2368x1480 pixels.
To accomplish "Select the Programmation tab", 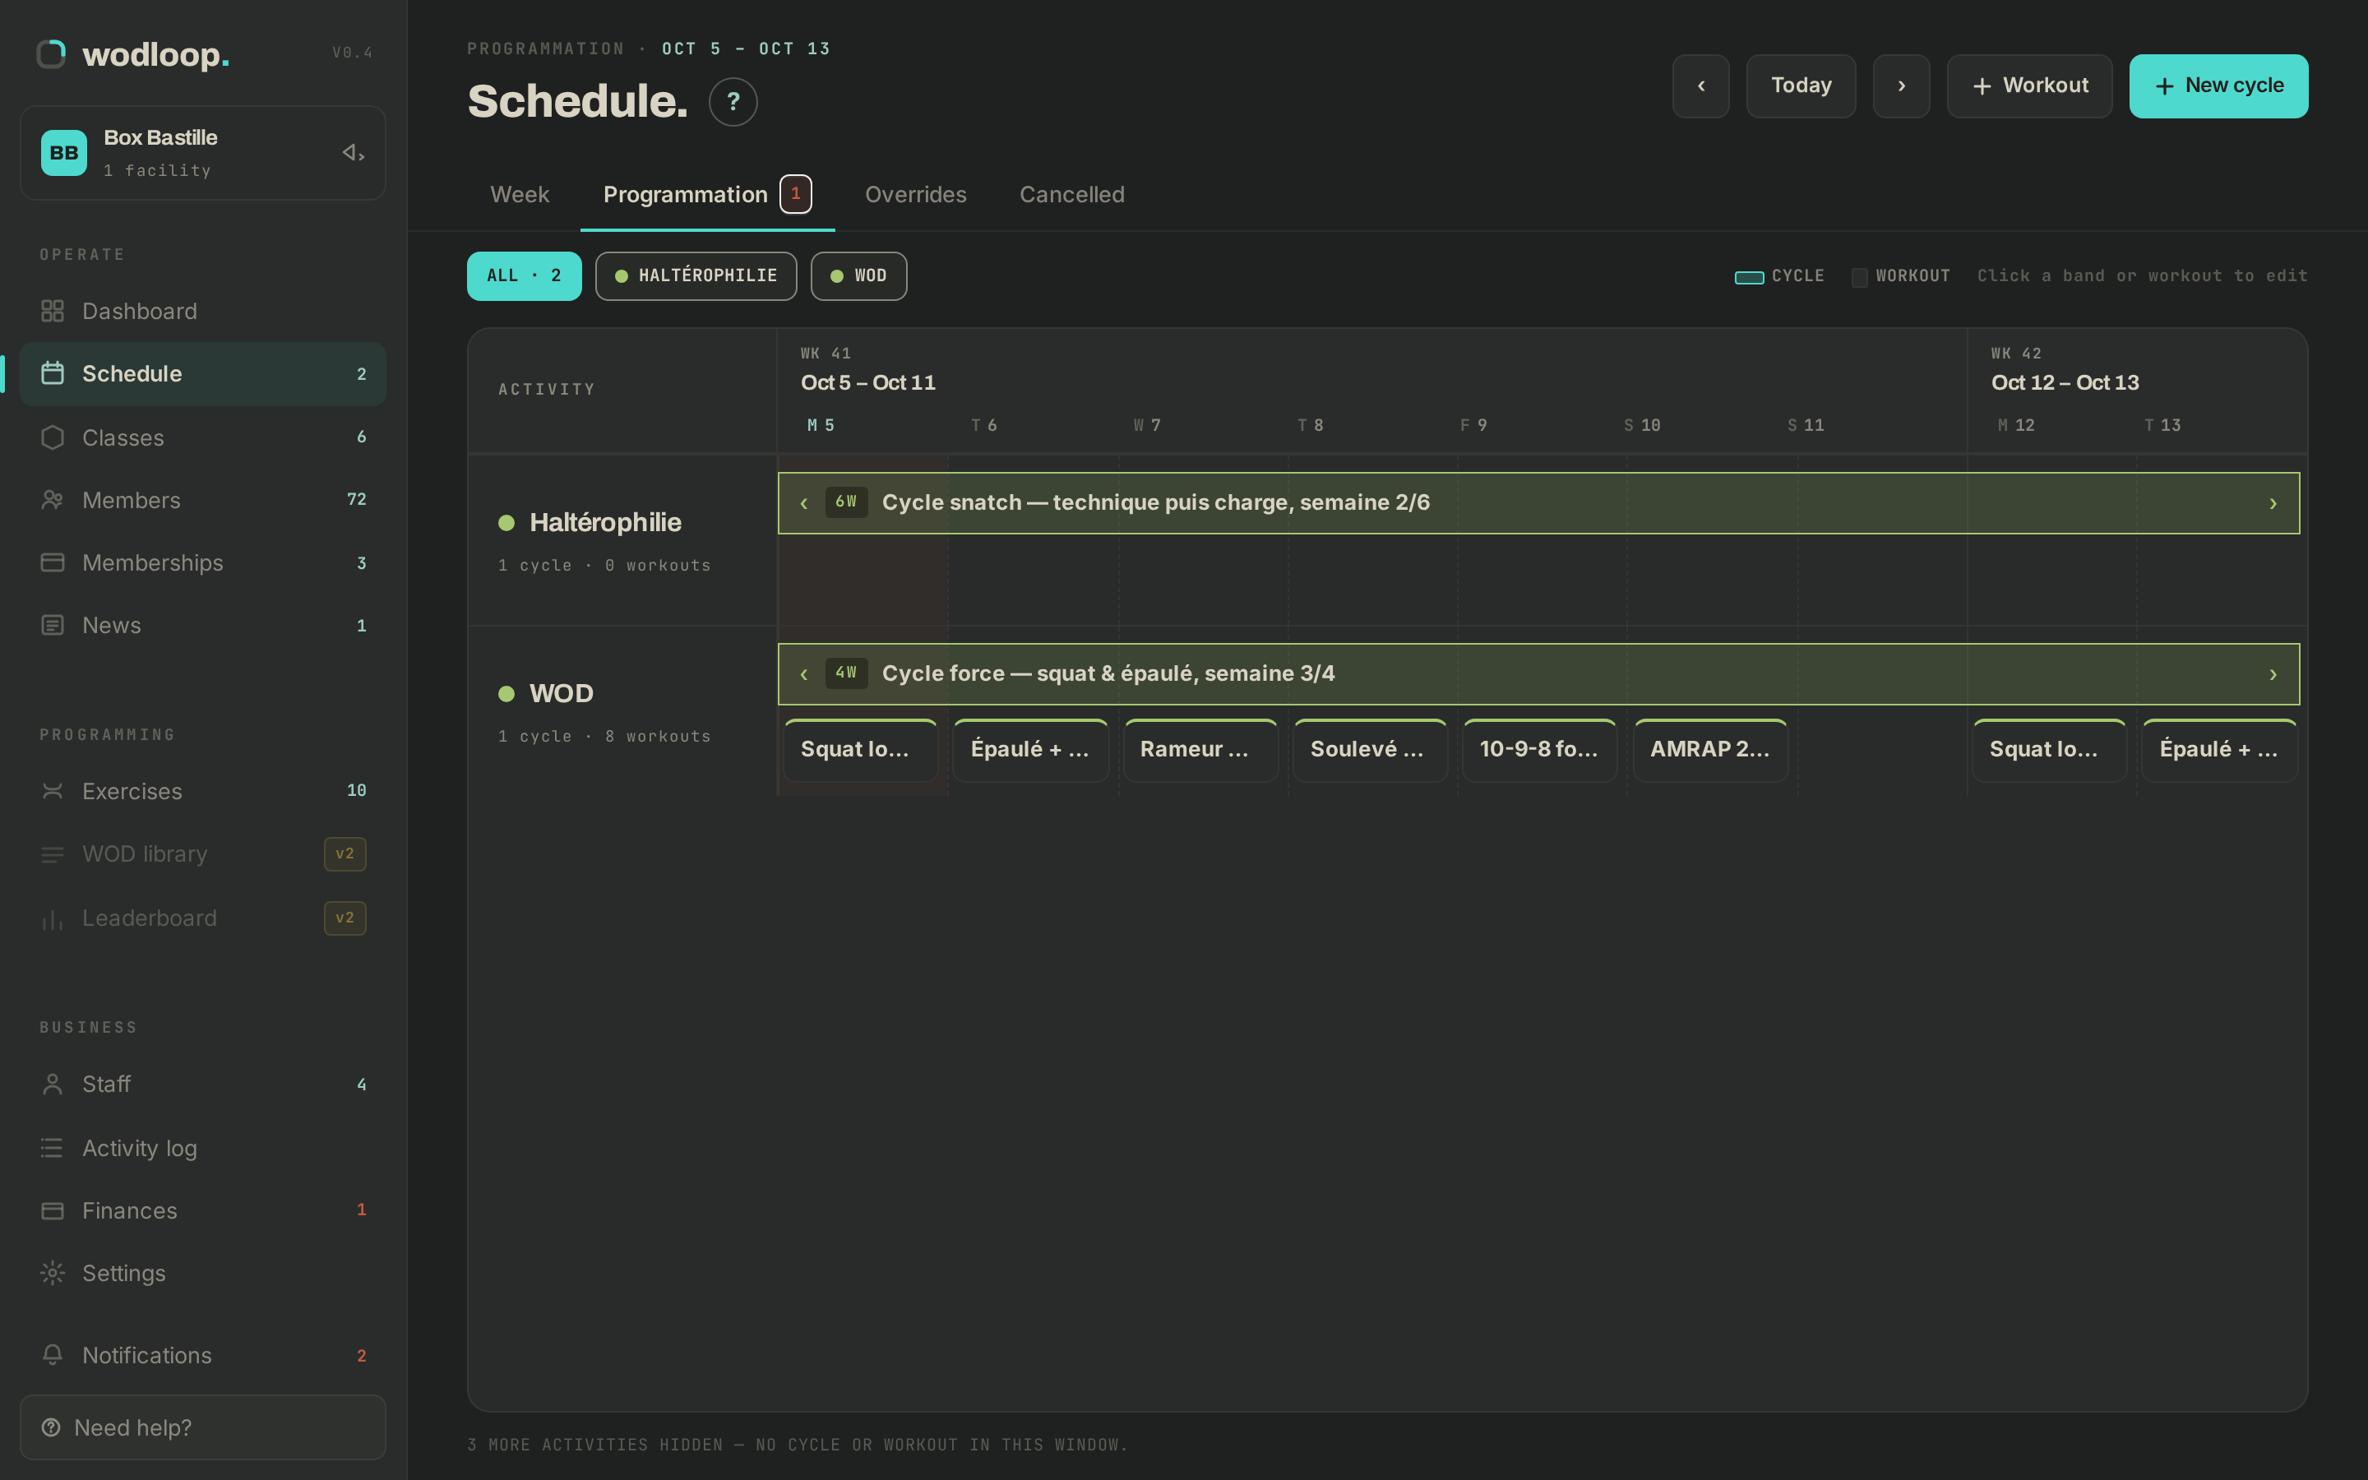I will (x=706, y=195).
